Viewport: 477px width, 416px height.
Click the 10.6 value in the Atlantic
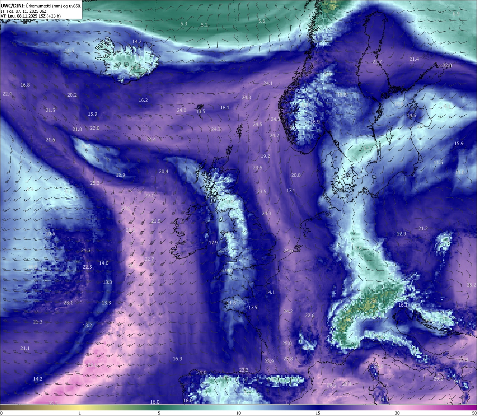pyautogui.click(x=50, y=234)
